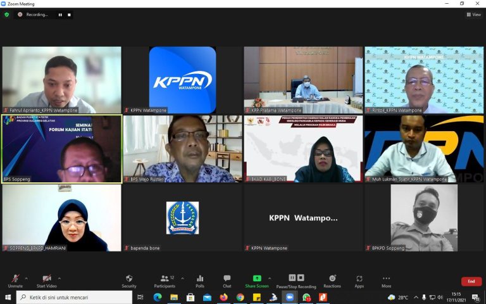
Task: Open WhatsApp from the taskbar
Action: [306, 298]
